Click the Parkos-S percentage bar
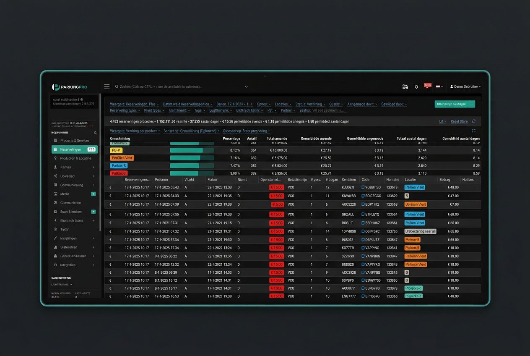 (x=192, y=166)
